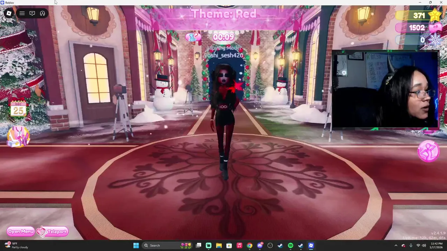
Task: Click the Theme: Red banner text
Action: [223, 14]
